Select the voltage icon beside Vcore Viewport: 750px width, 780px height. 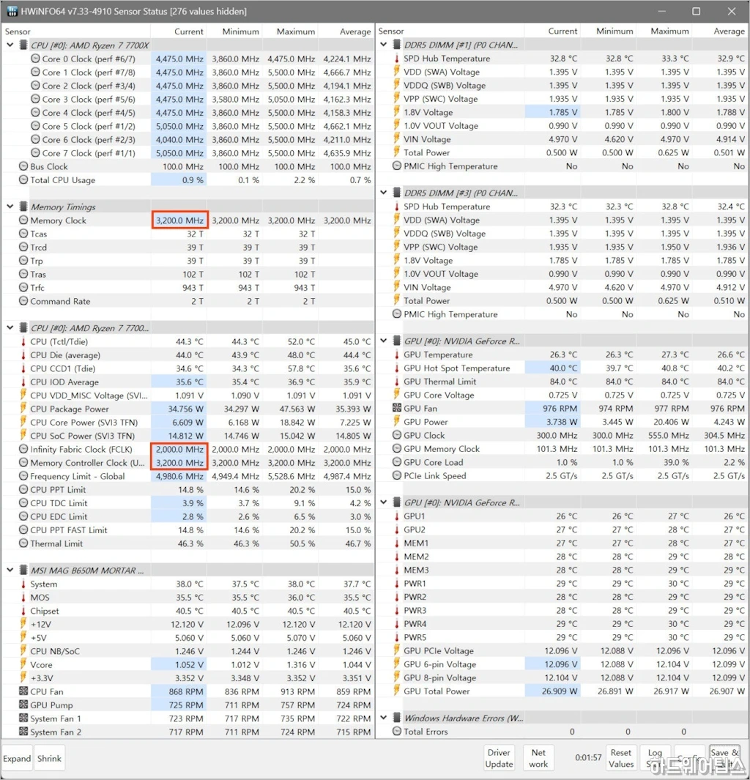pyautogui.click(x=23, y=664)
